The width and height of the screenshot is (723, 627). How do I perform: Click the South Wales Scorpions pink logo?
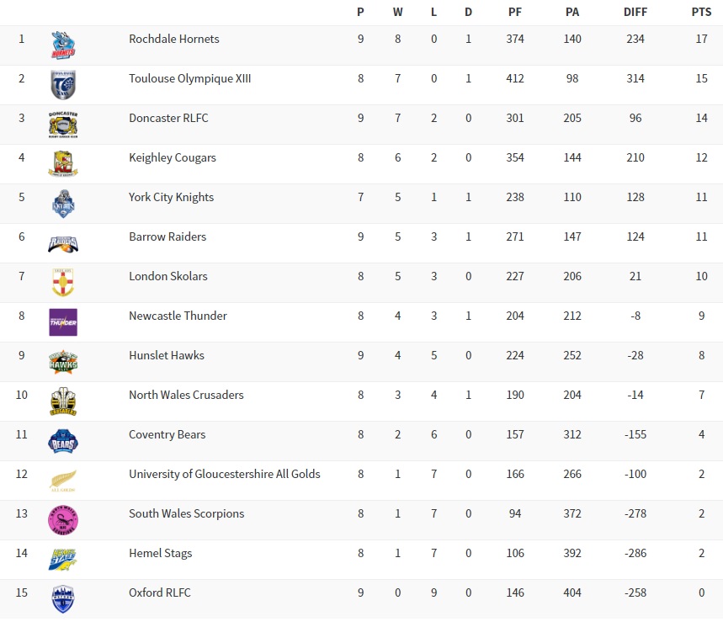[x=63, y=520]
